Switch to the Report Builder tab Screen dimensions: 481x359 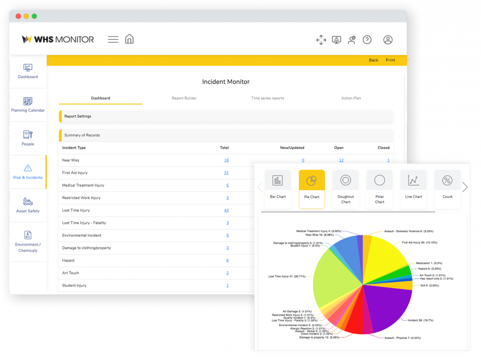pos(184,98)
